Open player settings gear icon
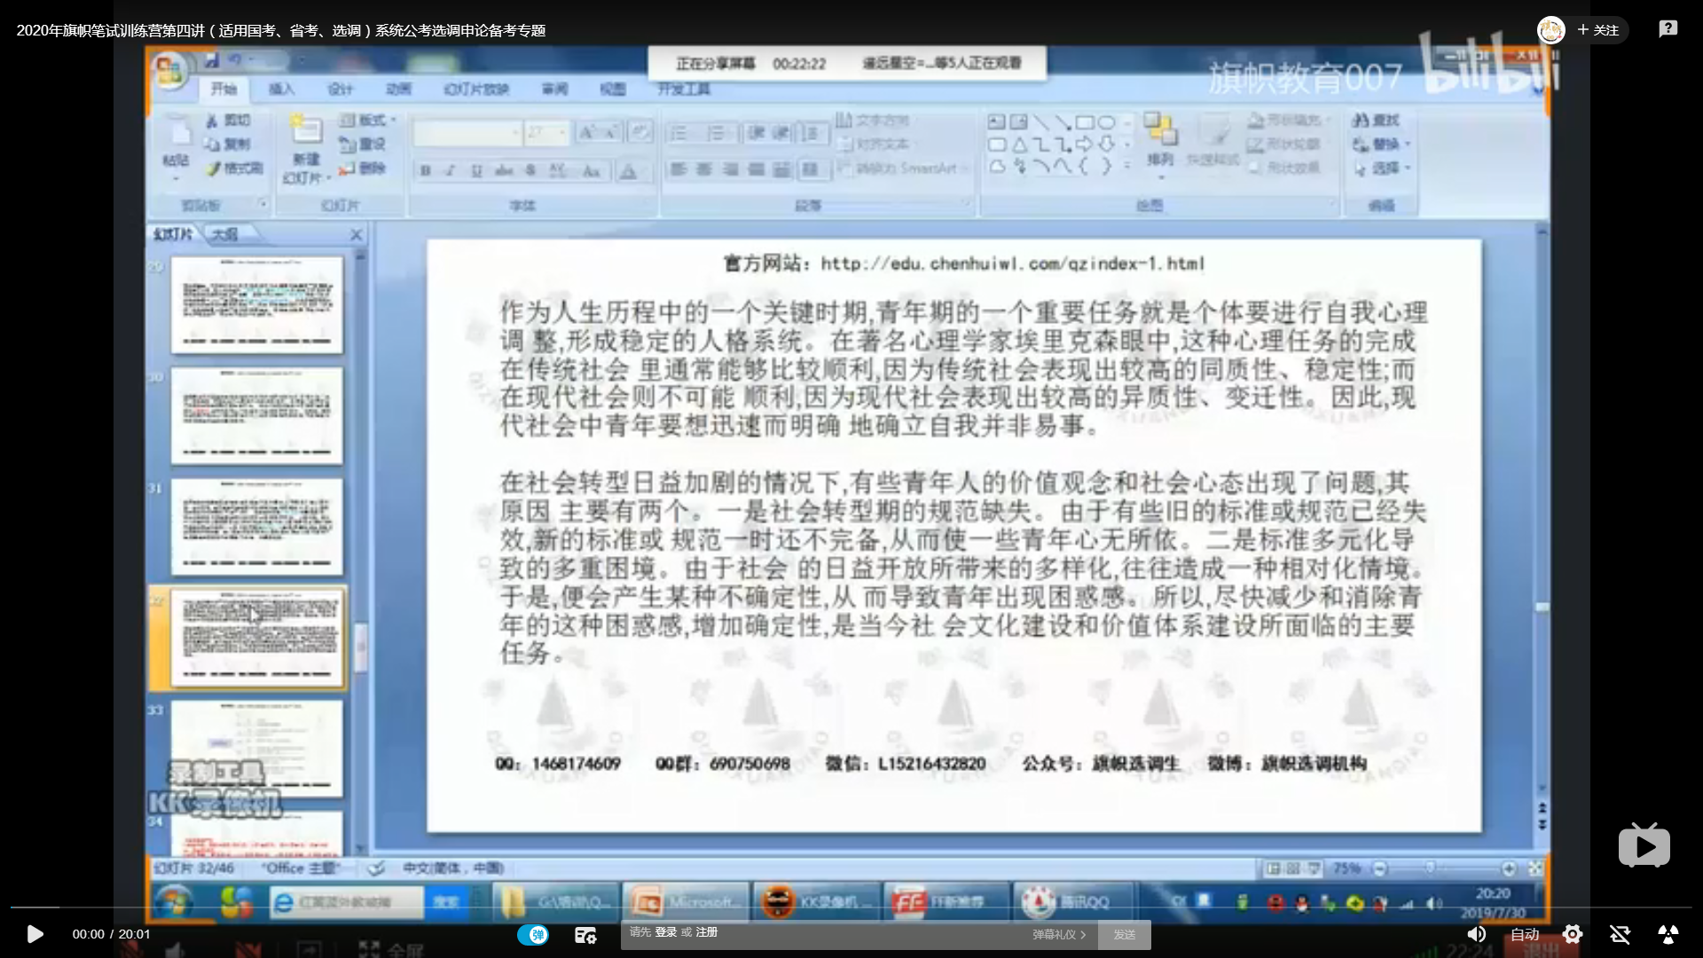The width and height of the screenshot is (1703, 958). coord(1573,934)
